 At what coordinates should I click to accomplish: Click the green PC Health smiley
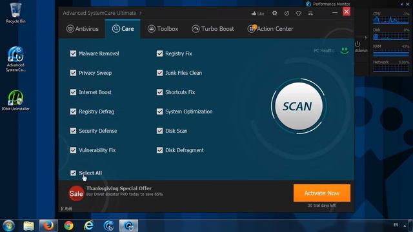click(345, 50)
